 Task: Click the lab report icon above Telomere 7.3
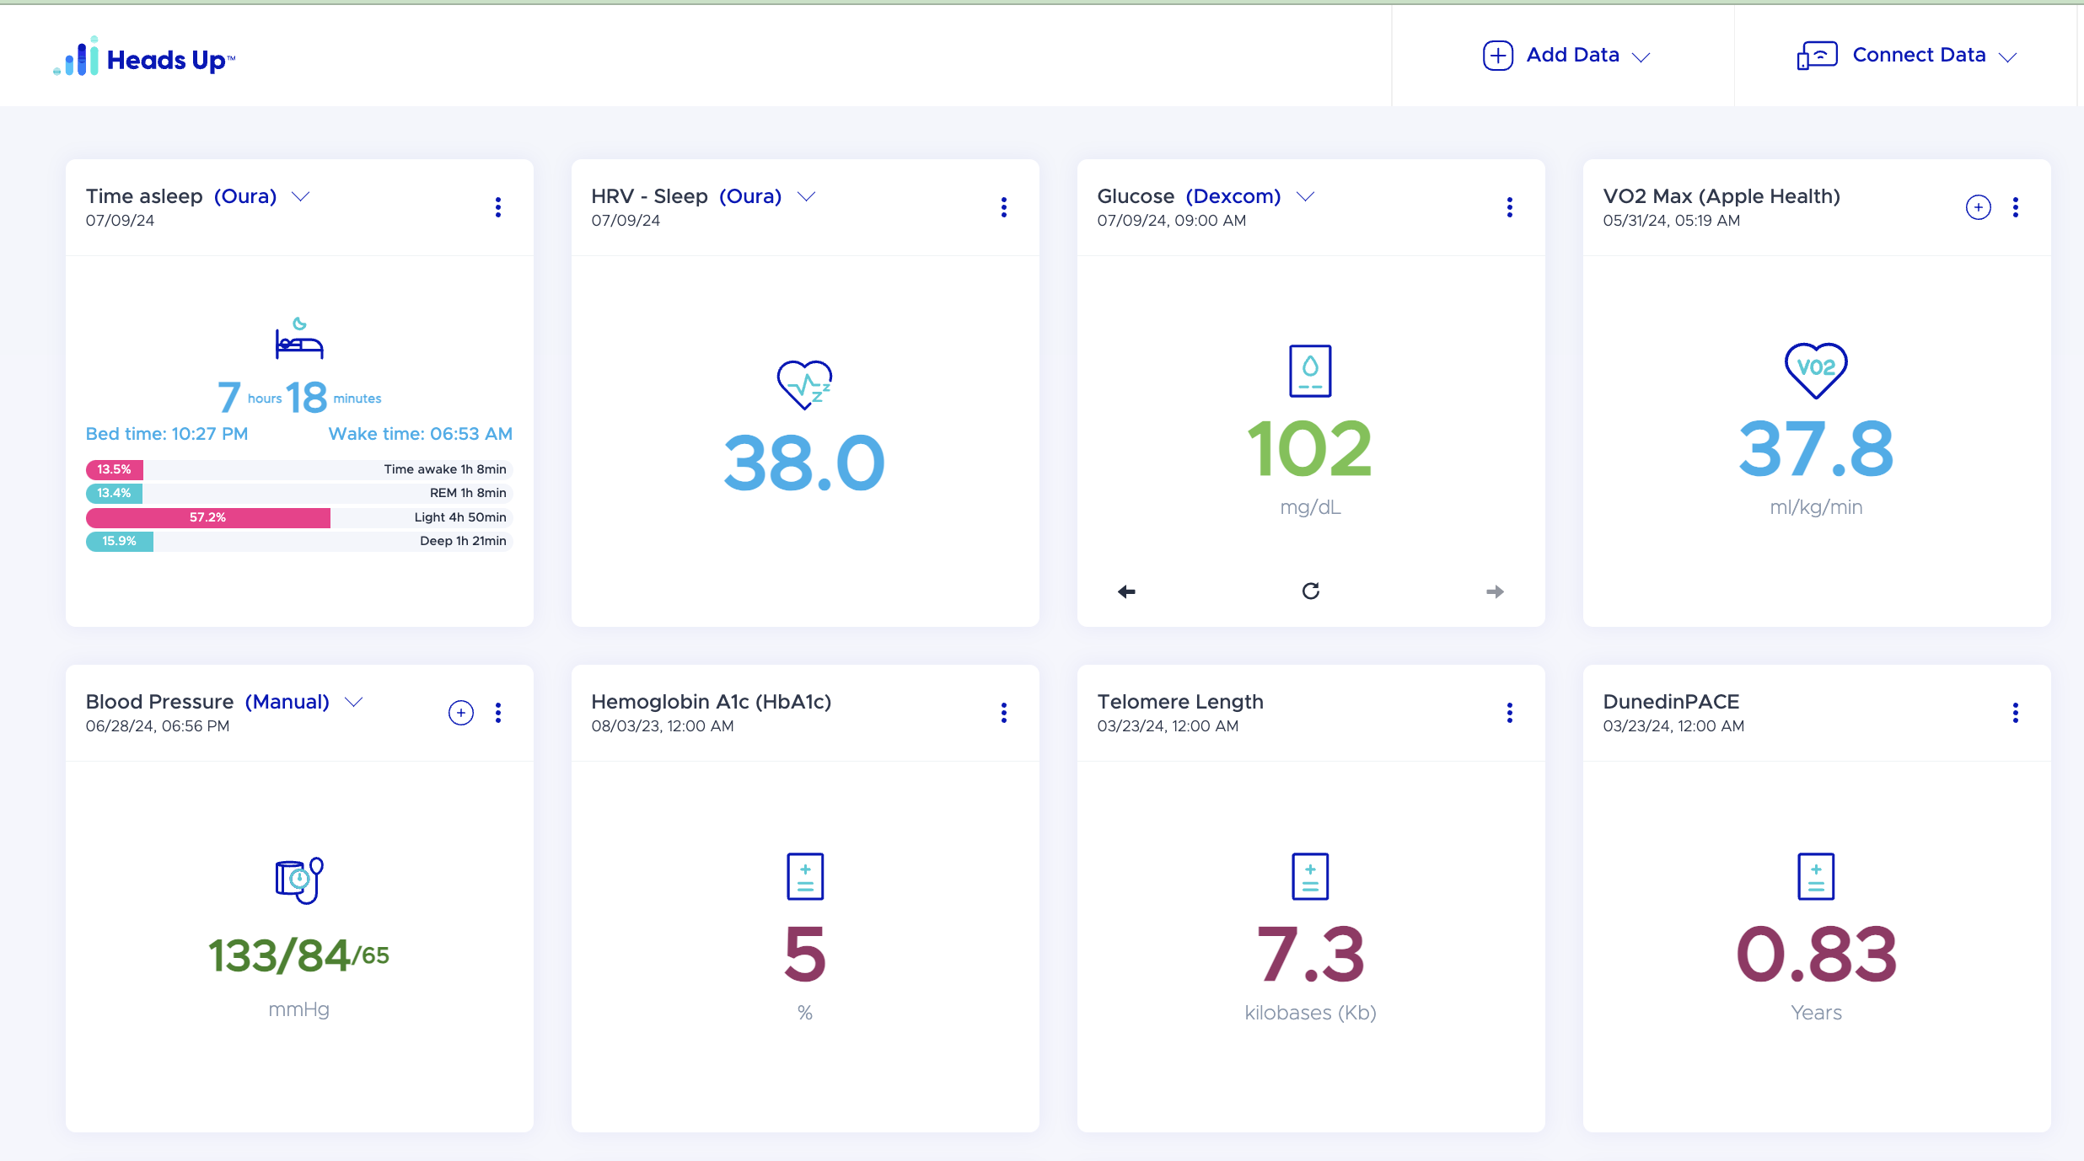pos(1311,876)
